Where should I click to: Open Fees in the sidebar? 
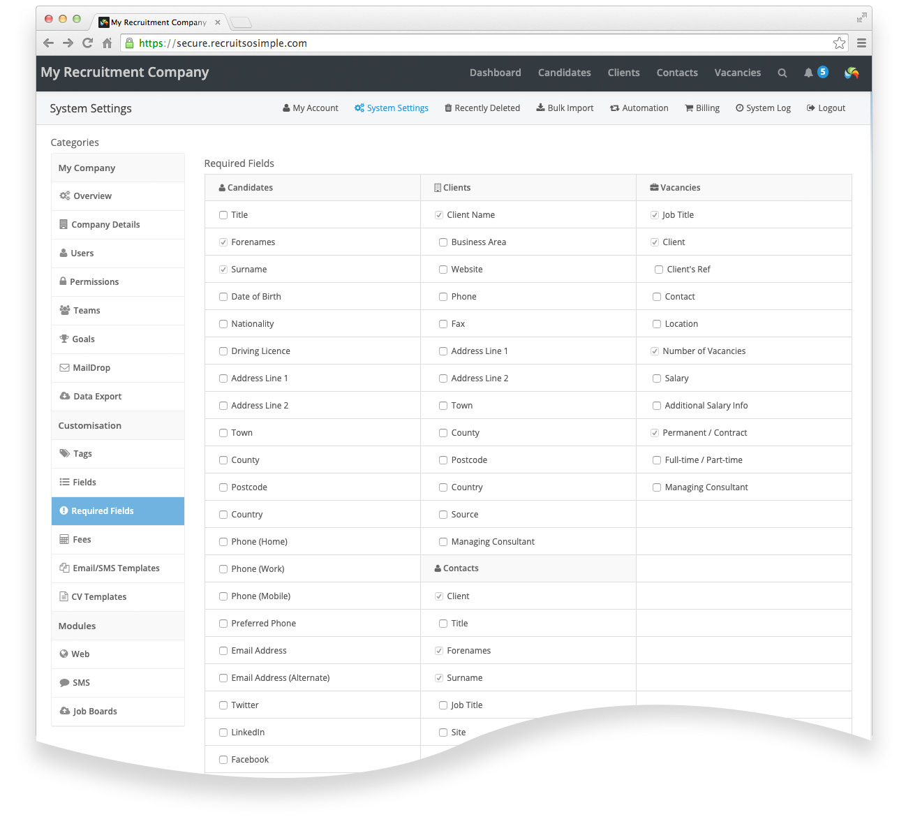pyautogui.click(x=118, y=540)
